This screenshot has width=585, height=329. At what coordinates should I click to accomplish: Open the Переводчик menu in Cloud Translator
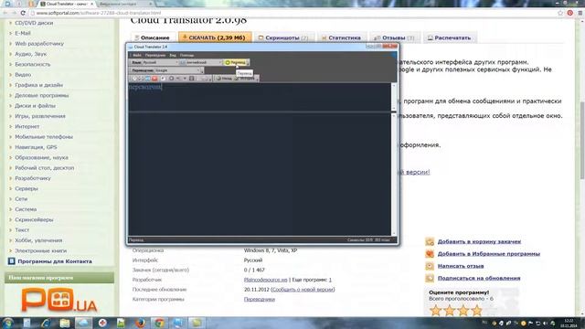point(155,55)
